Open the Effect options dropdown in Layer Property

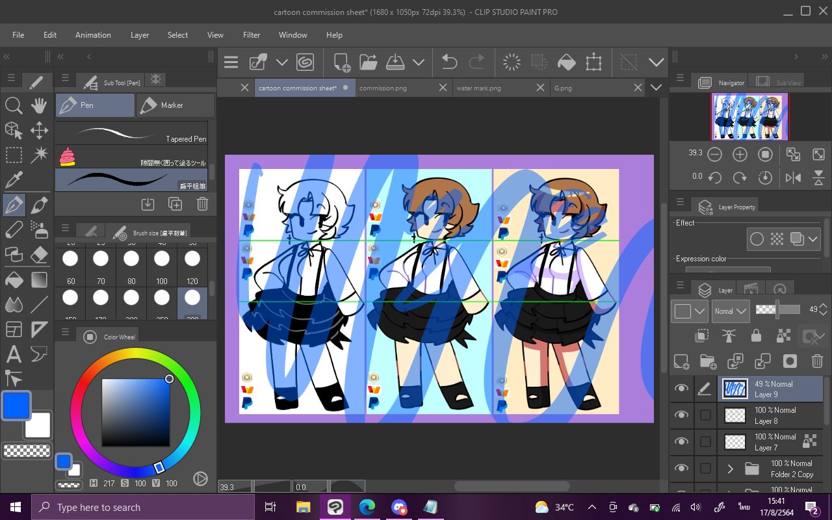point(814,239)
